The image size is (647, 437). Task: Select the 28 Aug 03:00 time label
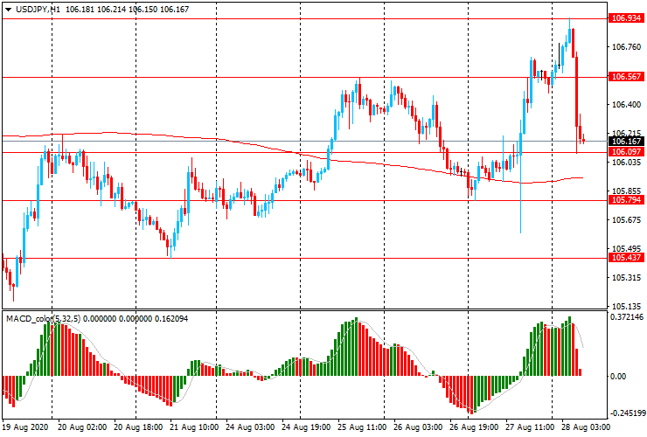coord(584,429)
